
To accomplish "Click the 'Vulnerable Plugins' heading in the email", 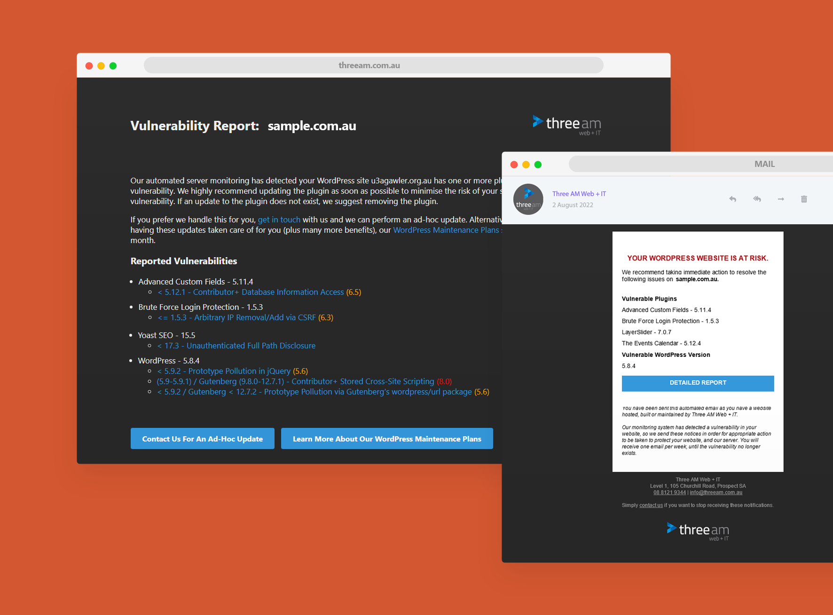I will [x=649, y=299].
